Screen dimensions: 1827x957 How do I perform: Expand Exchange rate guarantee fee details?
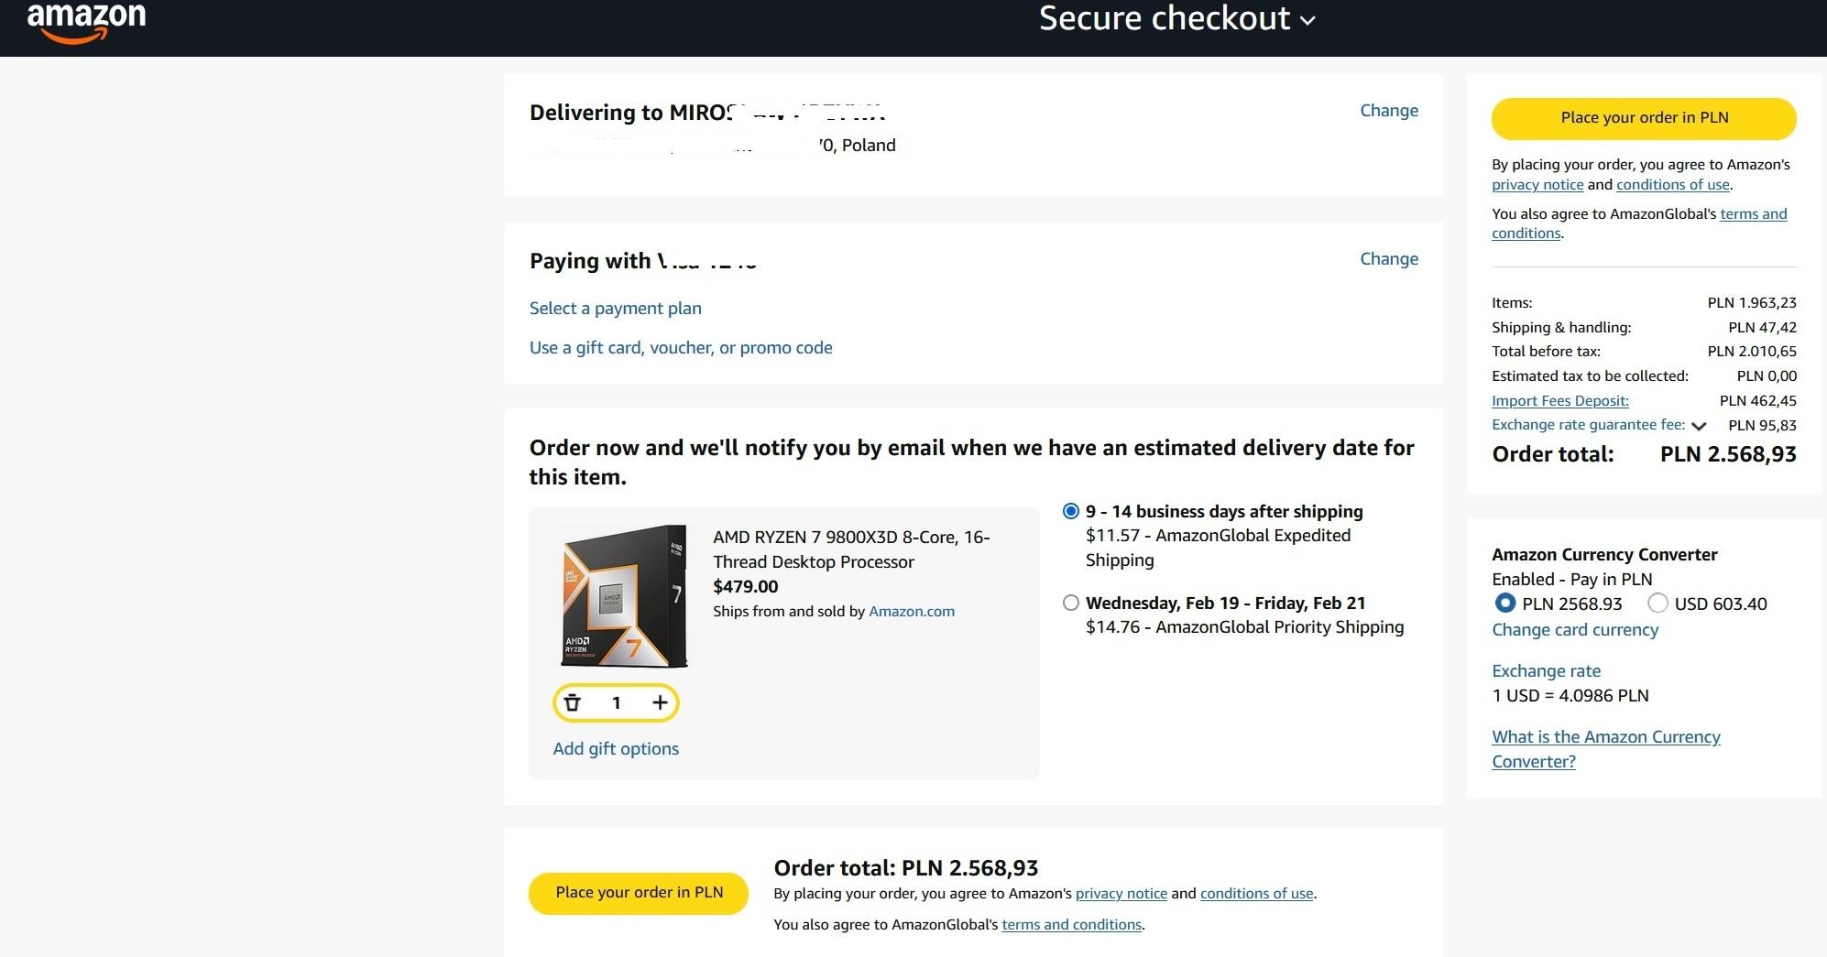click(x=1699, y=426)
